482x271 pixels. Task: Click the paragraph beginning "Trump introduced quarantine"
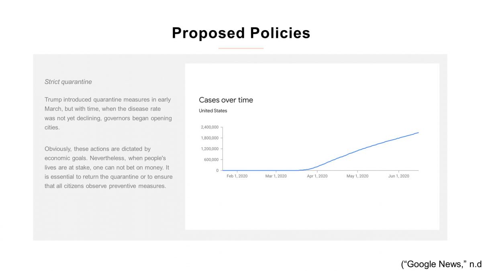tap(108, 114)
